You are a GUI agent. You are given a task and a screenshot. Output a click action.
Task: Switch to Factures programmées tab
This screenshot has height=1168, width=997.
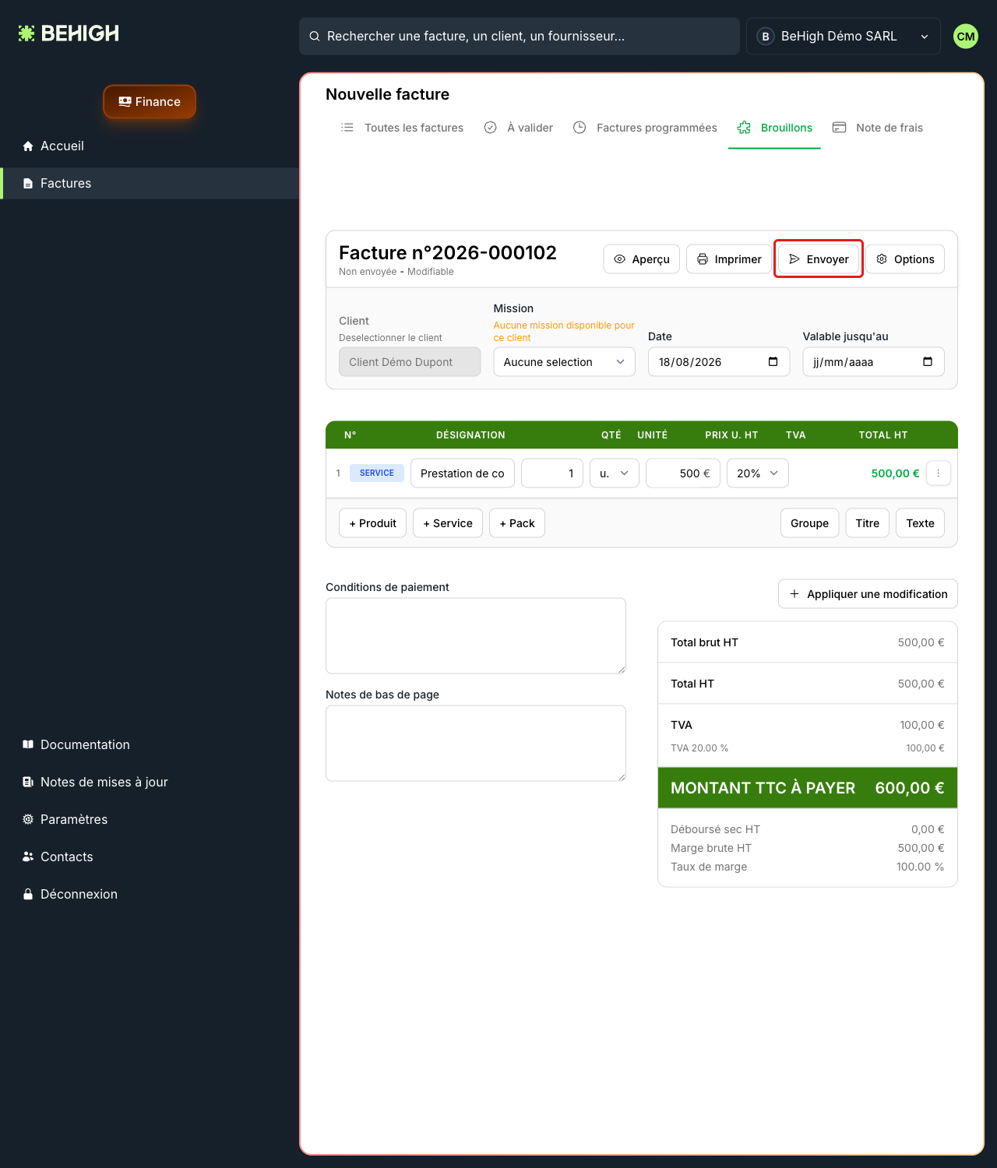[x=644, y=128]
